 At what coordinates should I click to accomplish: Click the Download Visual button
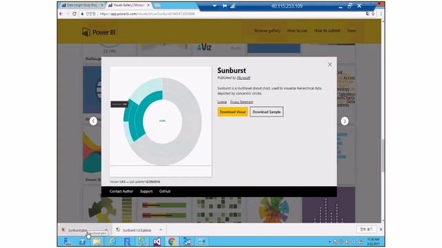tap(233, 112)
